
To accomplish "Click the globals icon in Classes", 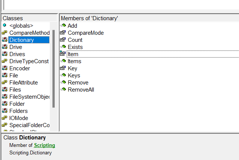I will tap(4, 26).
